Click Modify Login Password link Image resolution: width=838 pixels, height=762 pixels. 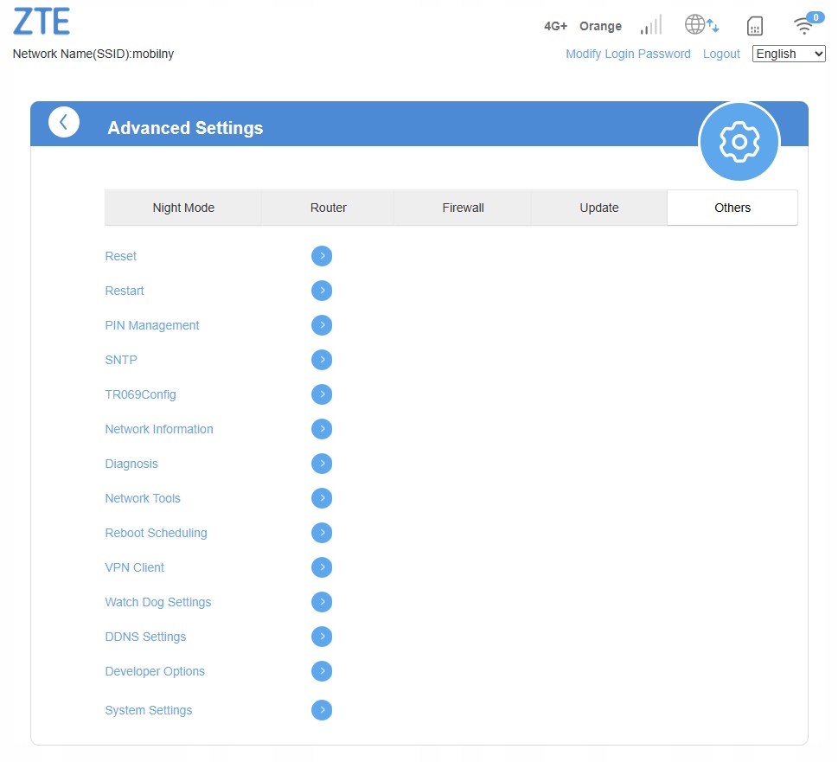click(x=628, y=54)
